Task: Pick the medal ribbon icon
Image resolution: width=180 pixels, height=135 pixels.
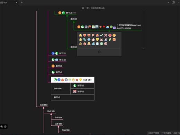Action: tap(89, 44)
